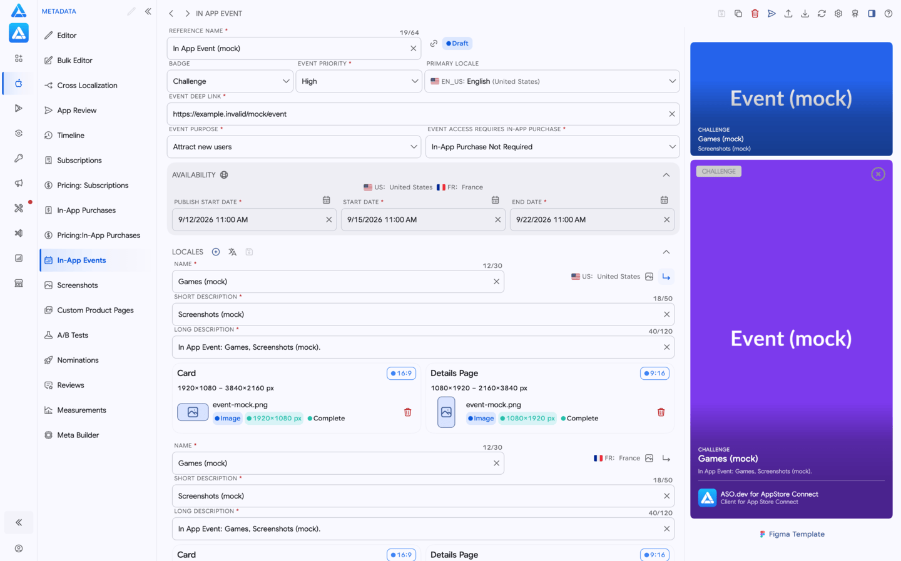Delete the Details Page event-mock.png image
Viewport: 901px width, 561px height.
(661, 412)
